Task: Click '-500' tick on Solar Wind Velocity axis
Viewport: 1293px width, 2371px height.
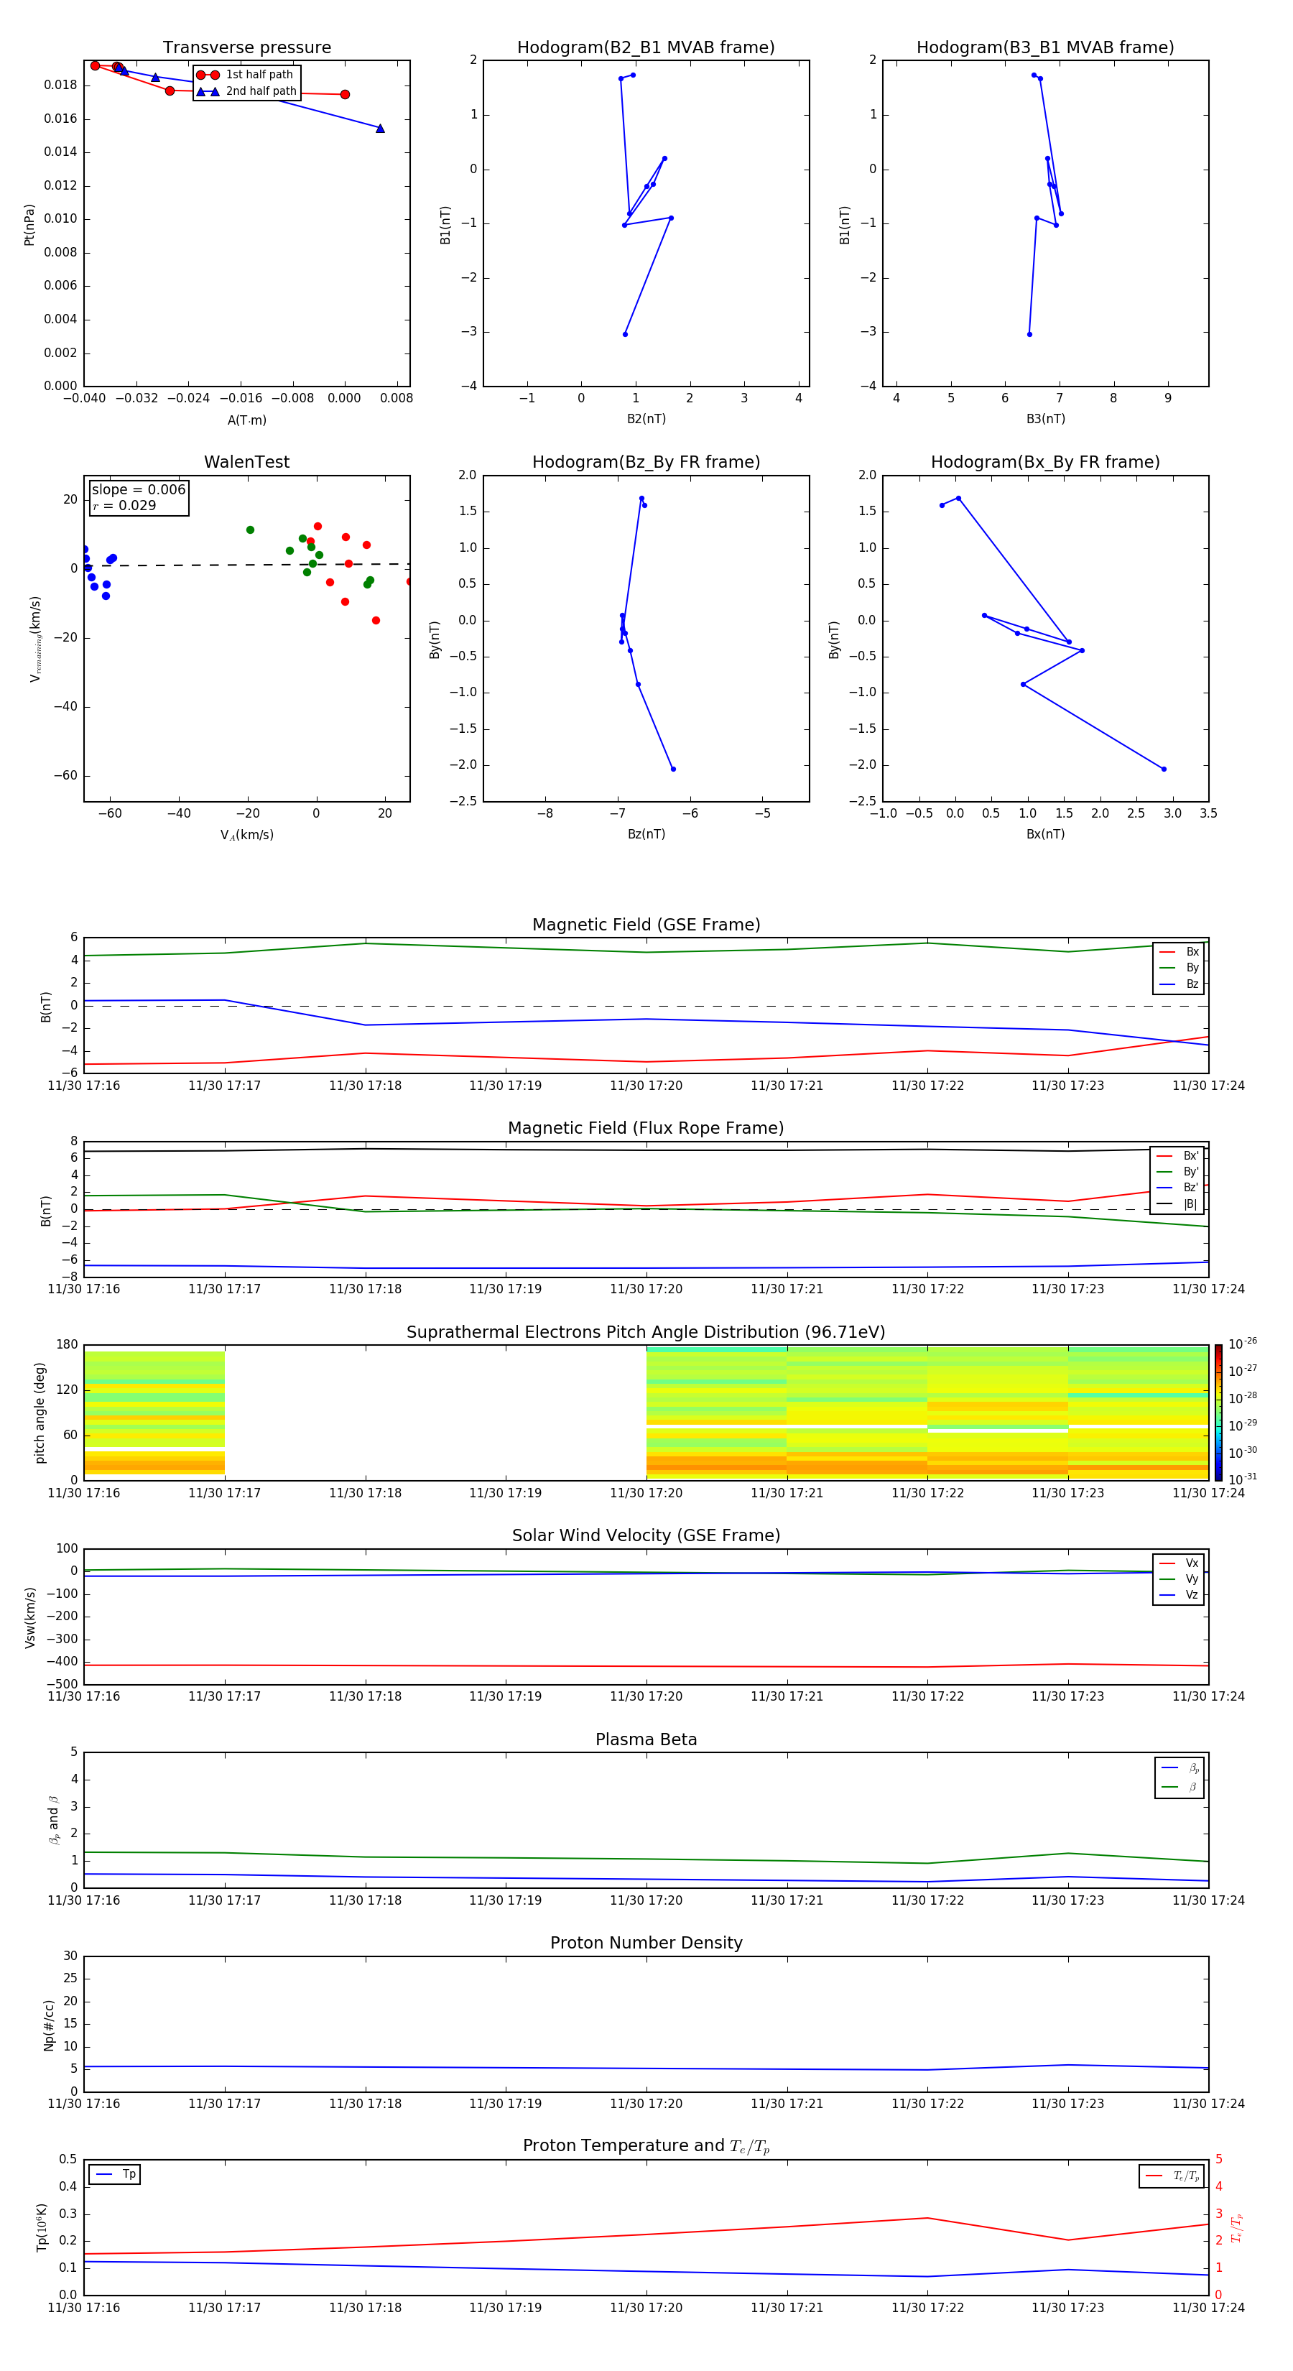Action: click(x=61, y=1684)
